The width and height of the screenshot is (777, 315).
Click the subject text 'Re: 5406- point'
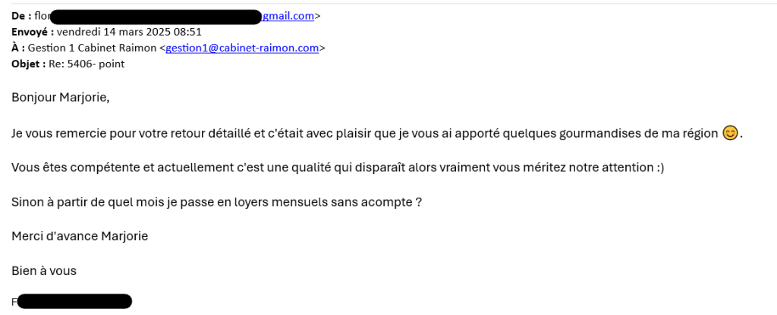[x=87, y=64]
